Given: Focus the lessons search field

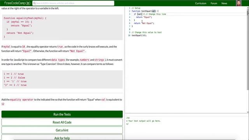Looking at the screenshot, I should point(73,3).
